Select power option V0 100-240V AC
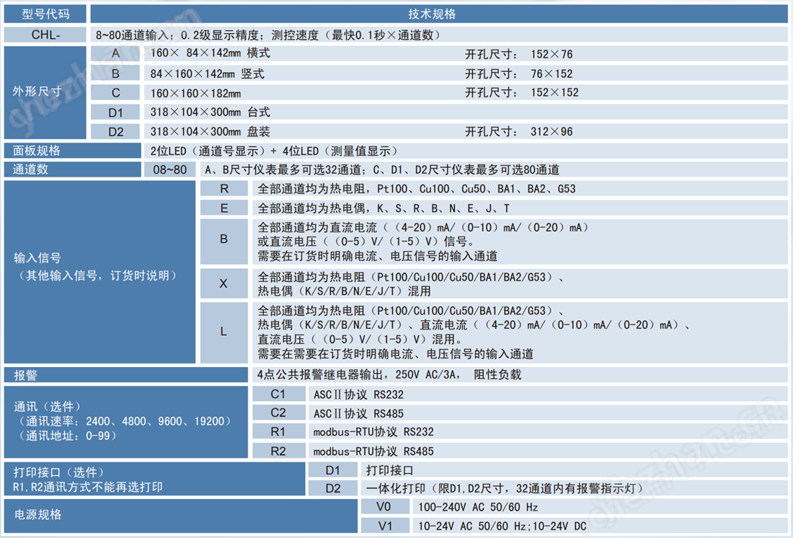Image resolution: width=793 pixels, height=538 pixels. pos(385,506)
